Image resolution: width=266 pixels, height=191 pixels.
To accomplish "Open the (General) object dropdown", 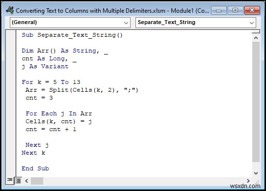I will click(x=70, y=23).
